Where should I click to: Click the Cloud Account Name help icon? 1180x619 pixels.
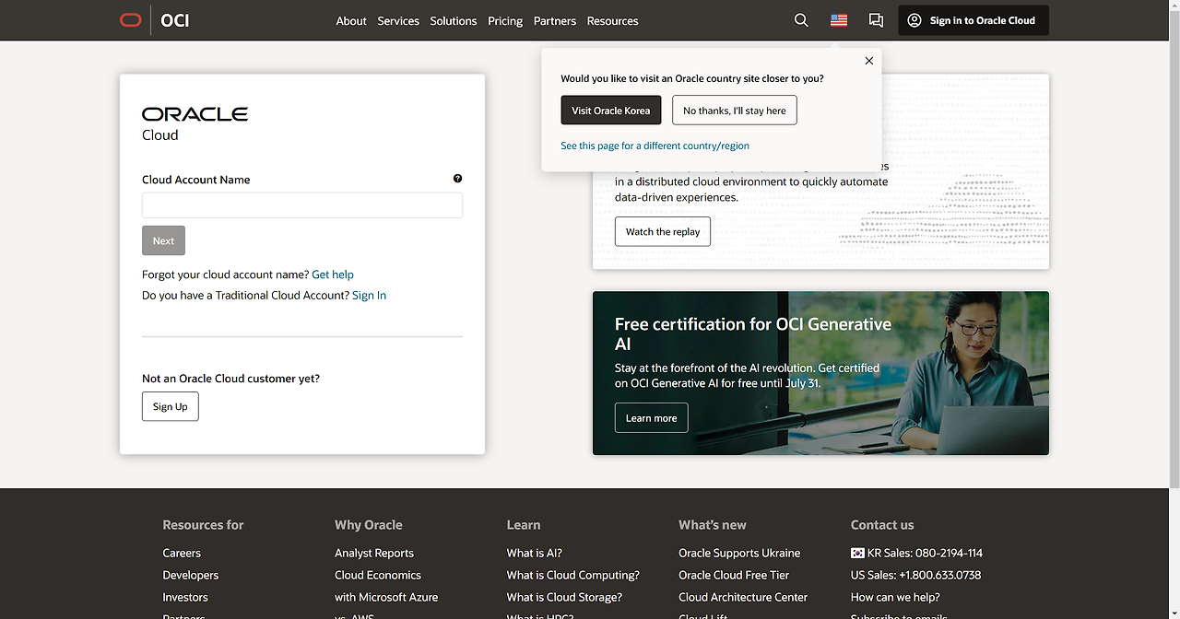pyautogui.click(x=457, y=179)
